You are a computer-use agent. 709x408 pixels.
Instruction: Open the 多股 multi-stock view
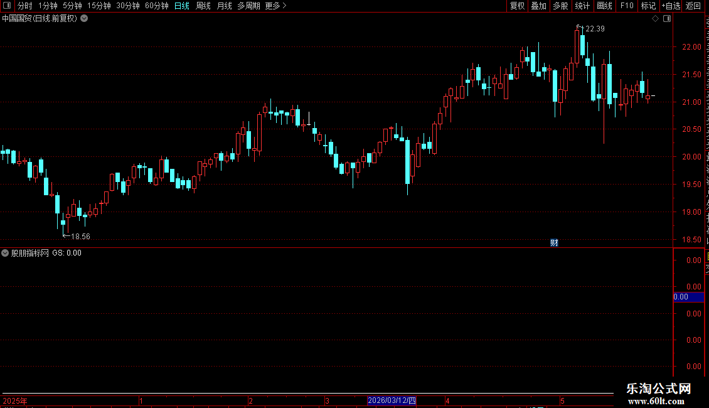pyautogui.click(x=560, y=6)
